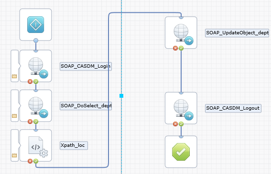Click the Start operator's bottom exit port

36,41
